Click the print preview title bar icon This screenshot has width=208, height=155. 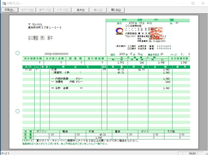[x=4, y=3]
